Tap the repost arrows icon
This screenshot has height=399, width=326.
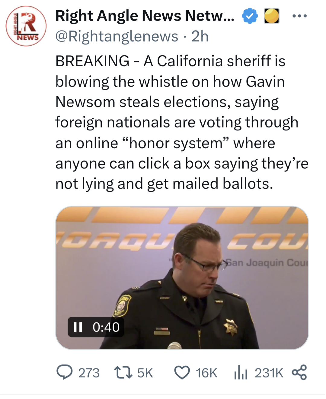point(123,373)
